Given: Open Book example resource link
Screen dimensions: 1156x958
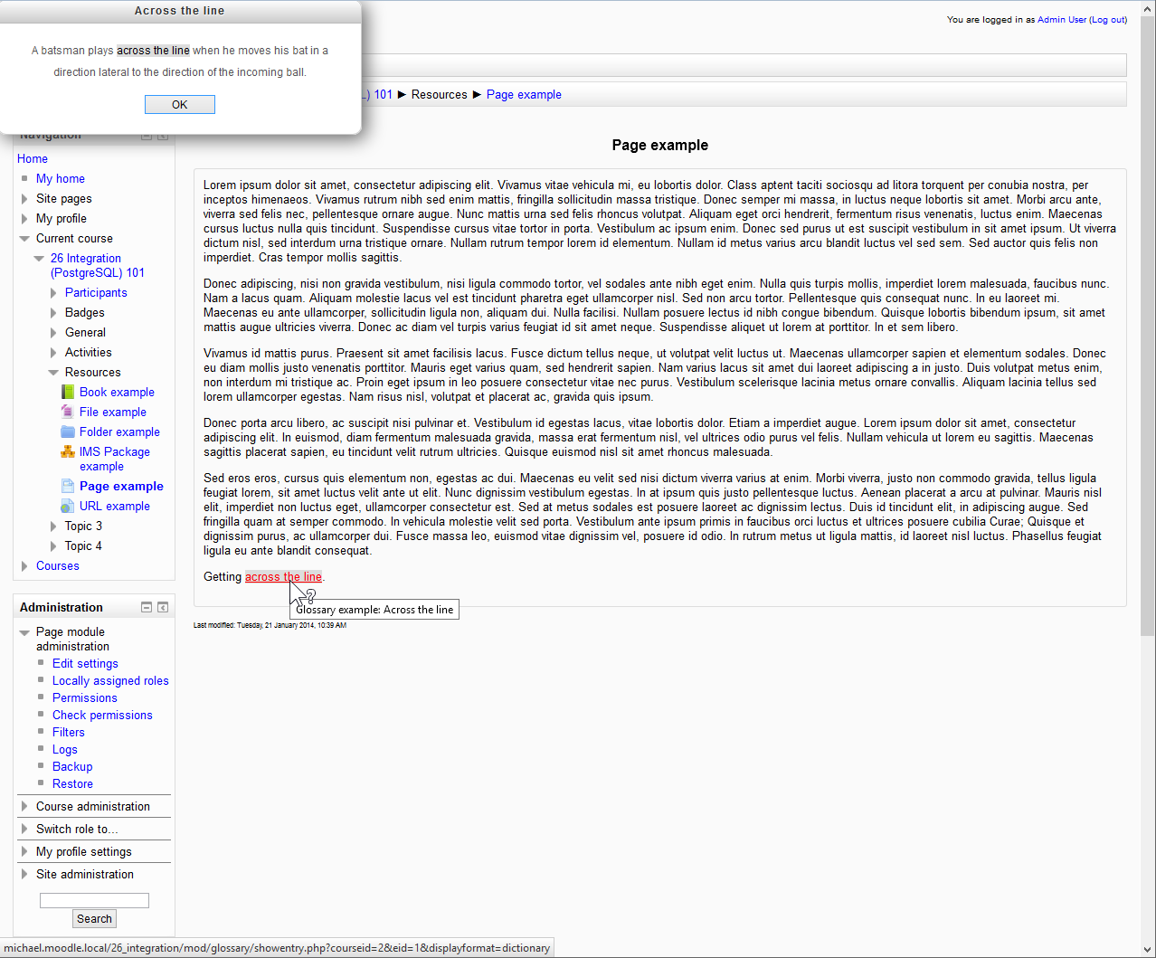Looking at the screenshot, I should click(x=117, y=392).
